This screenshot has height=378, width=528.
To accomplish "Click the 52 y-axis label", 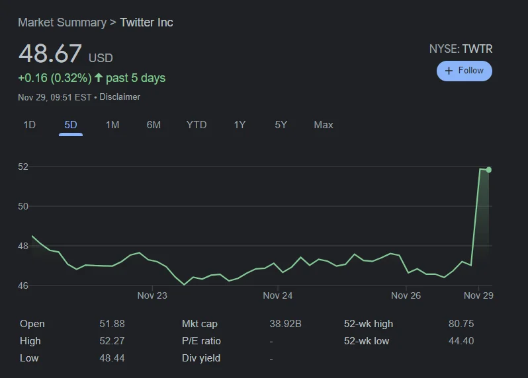I will tap(23, 167).
